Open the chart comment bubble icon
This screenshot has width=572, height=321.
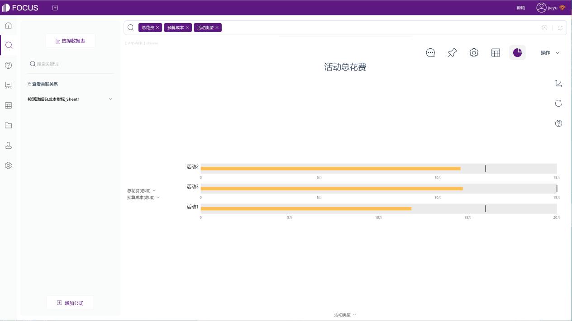point(430,52)
